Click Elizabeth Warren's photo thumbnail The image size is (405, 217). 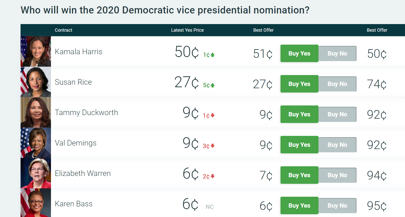click(x=36, y=173)
